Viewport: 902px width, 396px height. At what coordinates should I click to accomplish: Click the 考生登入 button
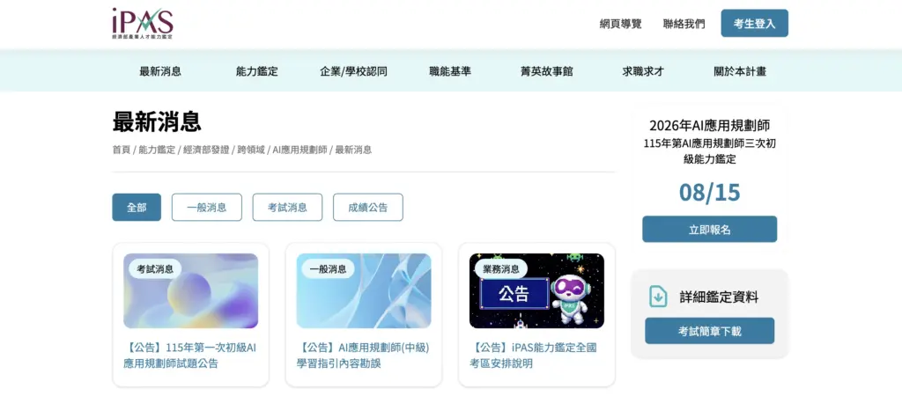pos(754,24)
